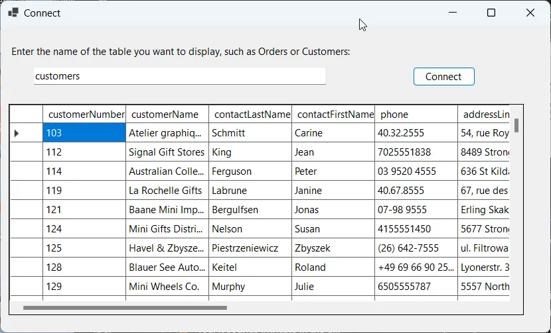Click the row header for customer 128
Image resolution: width=551 pixels, height=333 pixels.
click(26, 267)
